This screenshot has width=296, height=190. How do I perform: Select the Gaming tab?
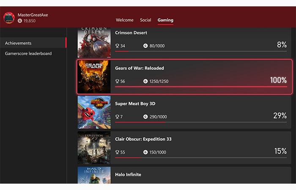(x=165, y=20)
